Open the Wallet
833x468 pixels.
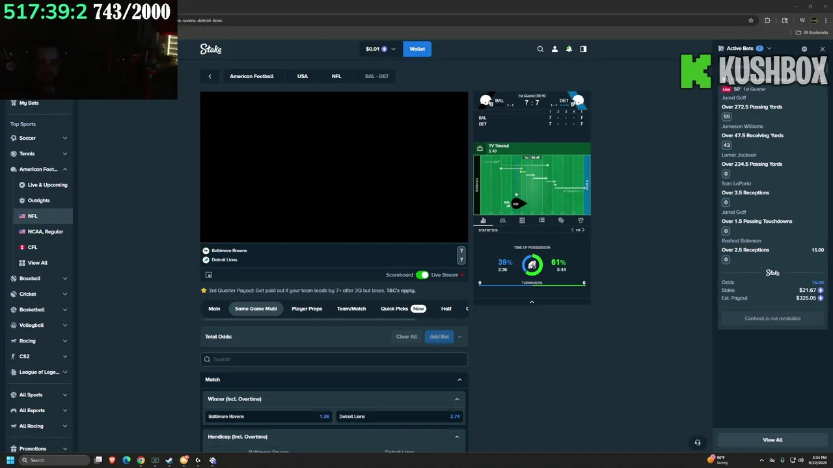417,49
